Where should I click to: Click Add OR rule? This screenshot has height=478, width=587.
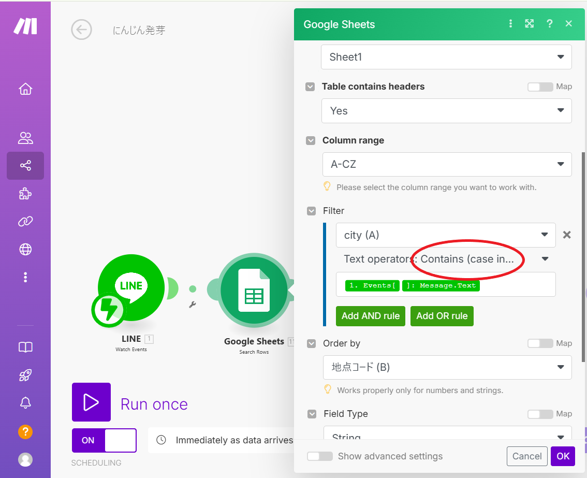tap(442, 316)
